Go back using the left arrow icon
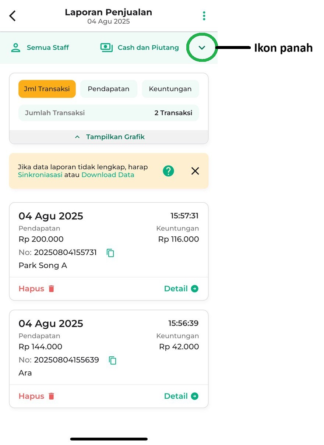 tap(13, 16)
